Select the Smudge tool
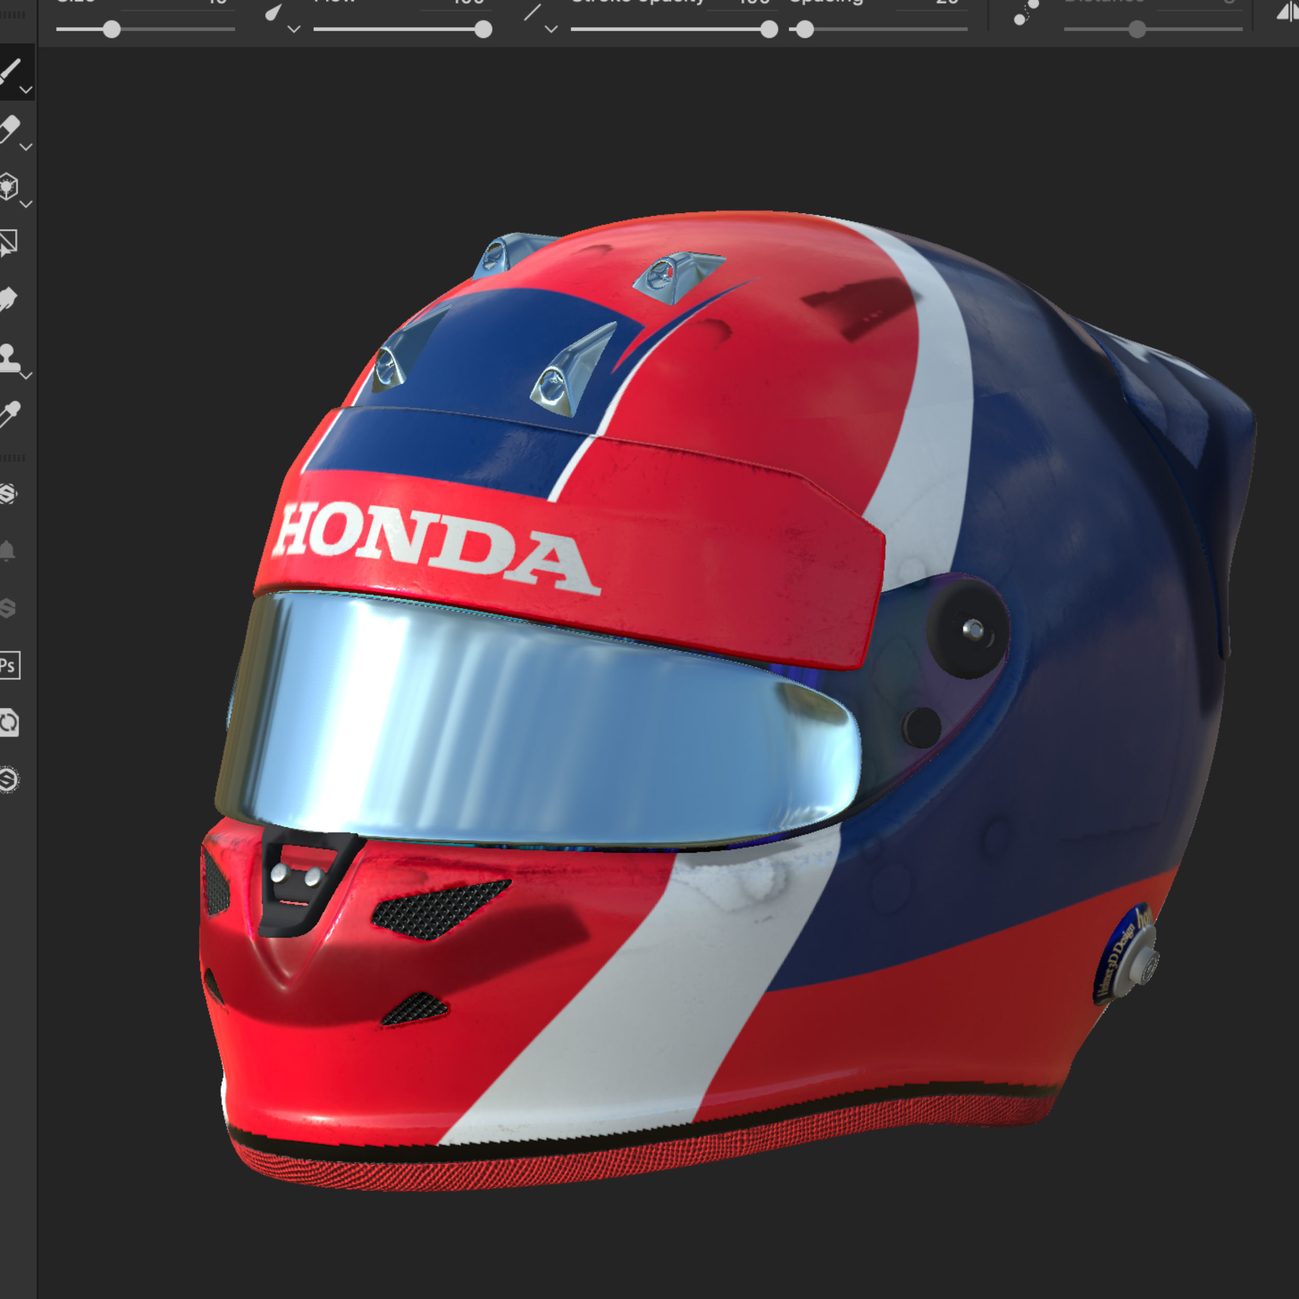The height and width of the screenshot is (1299, 1299). (8, 300)
